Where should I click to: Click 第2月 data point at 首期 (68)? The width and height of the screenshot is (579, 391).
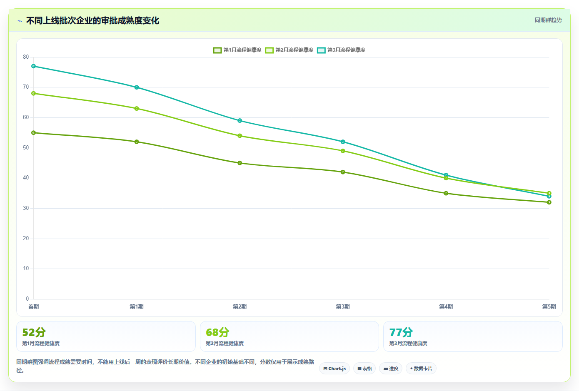[33, 93]
